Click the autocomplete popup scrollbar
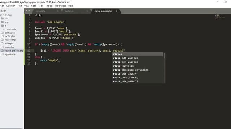231x129 pixels. (164, 56)
